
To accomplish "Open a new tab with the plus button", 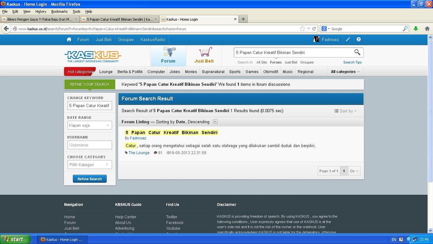I will (x=243, y=19).
